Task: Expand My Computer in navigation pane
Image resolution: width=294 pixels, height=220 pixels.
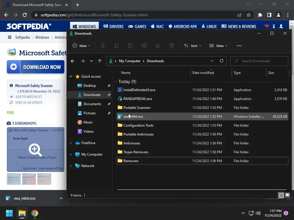Action: point(71,154)
